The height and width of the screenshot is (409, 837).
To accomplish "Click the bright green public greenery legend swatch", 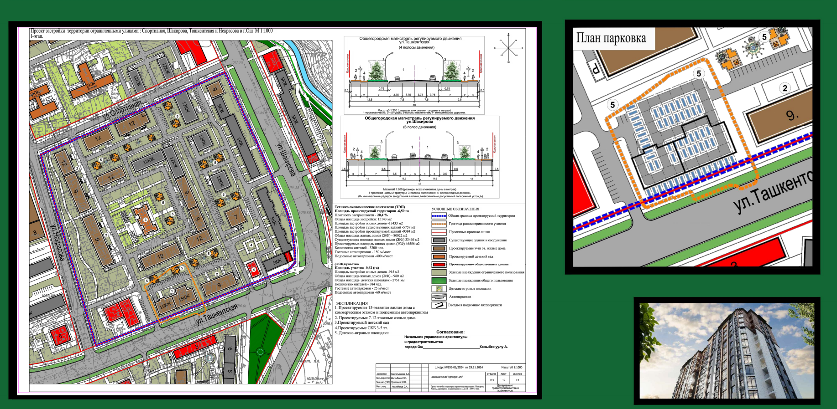I will coord(439,281).
